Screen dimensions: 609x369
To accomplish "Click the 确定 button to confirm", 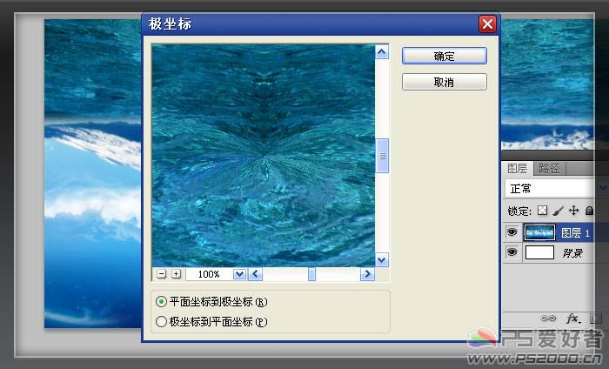I will [x=444, y=56].
